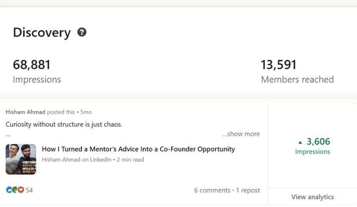Click the post text Curiosity without structure

point(64,124)
